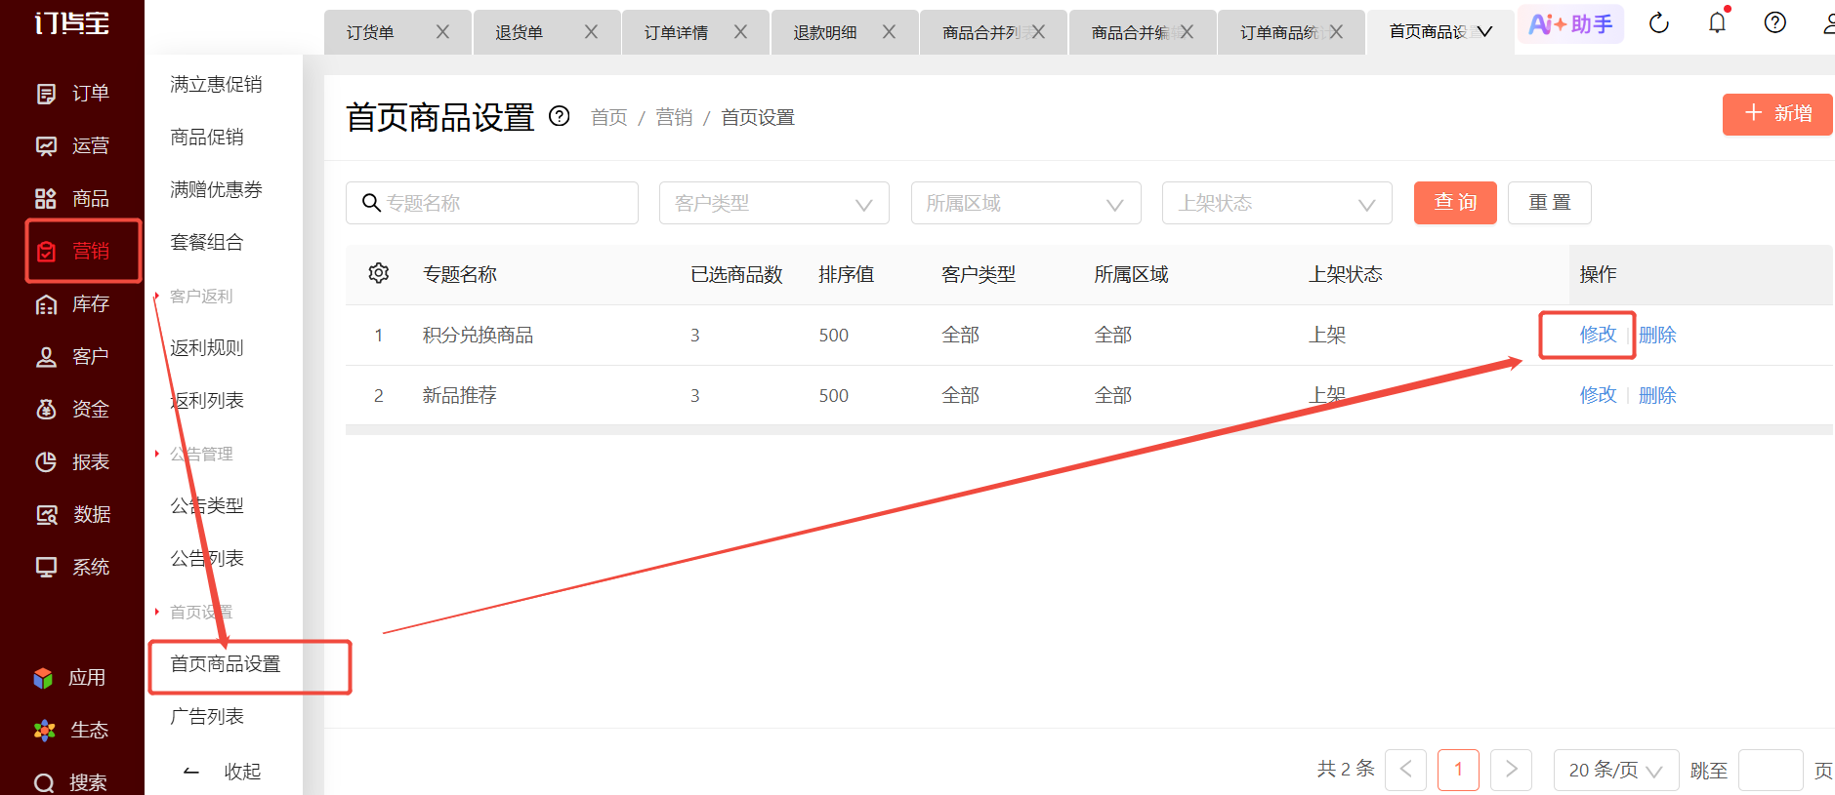Open the 广告列表 submenu item
The width and height of the screenshot is (1835, 795).
(207, 717)
